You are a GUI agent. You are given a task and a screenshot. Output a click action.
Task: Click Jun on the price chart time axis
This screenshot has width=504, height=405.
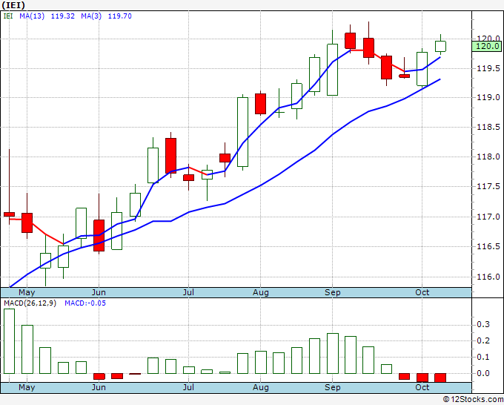click(x=99, y=292)
